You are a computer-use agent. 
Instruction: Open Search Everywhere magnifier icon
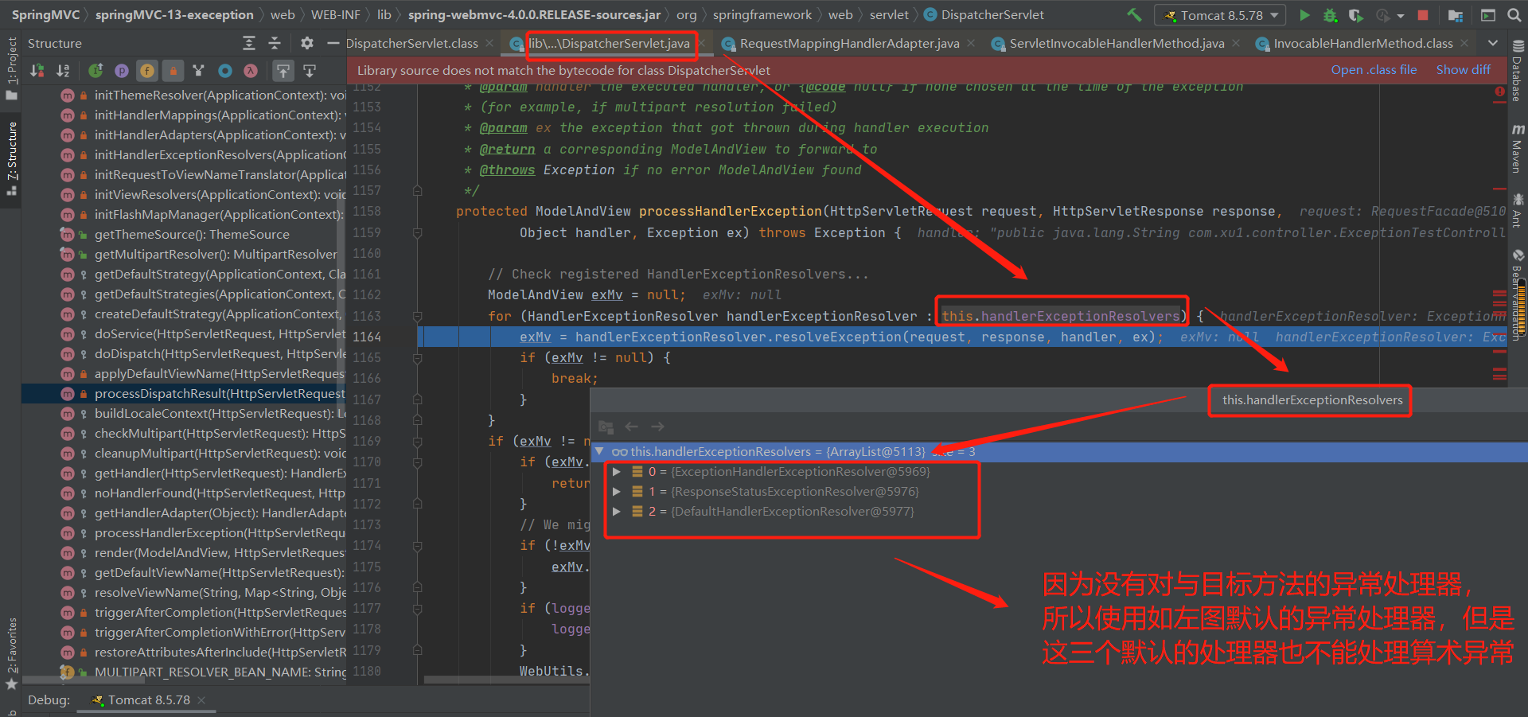tap(1514, 15)
